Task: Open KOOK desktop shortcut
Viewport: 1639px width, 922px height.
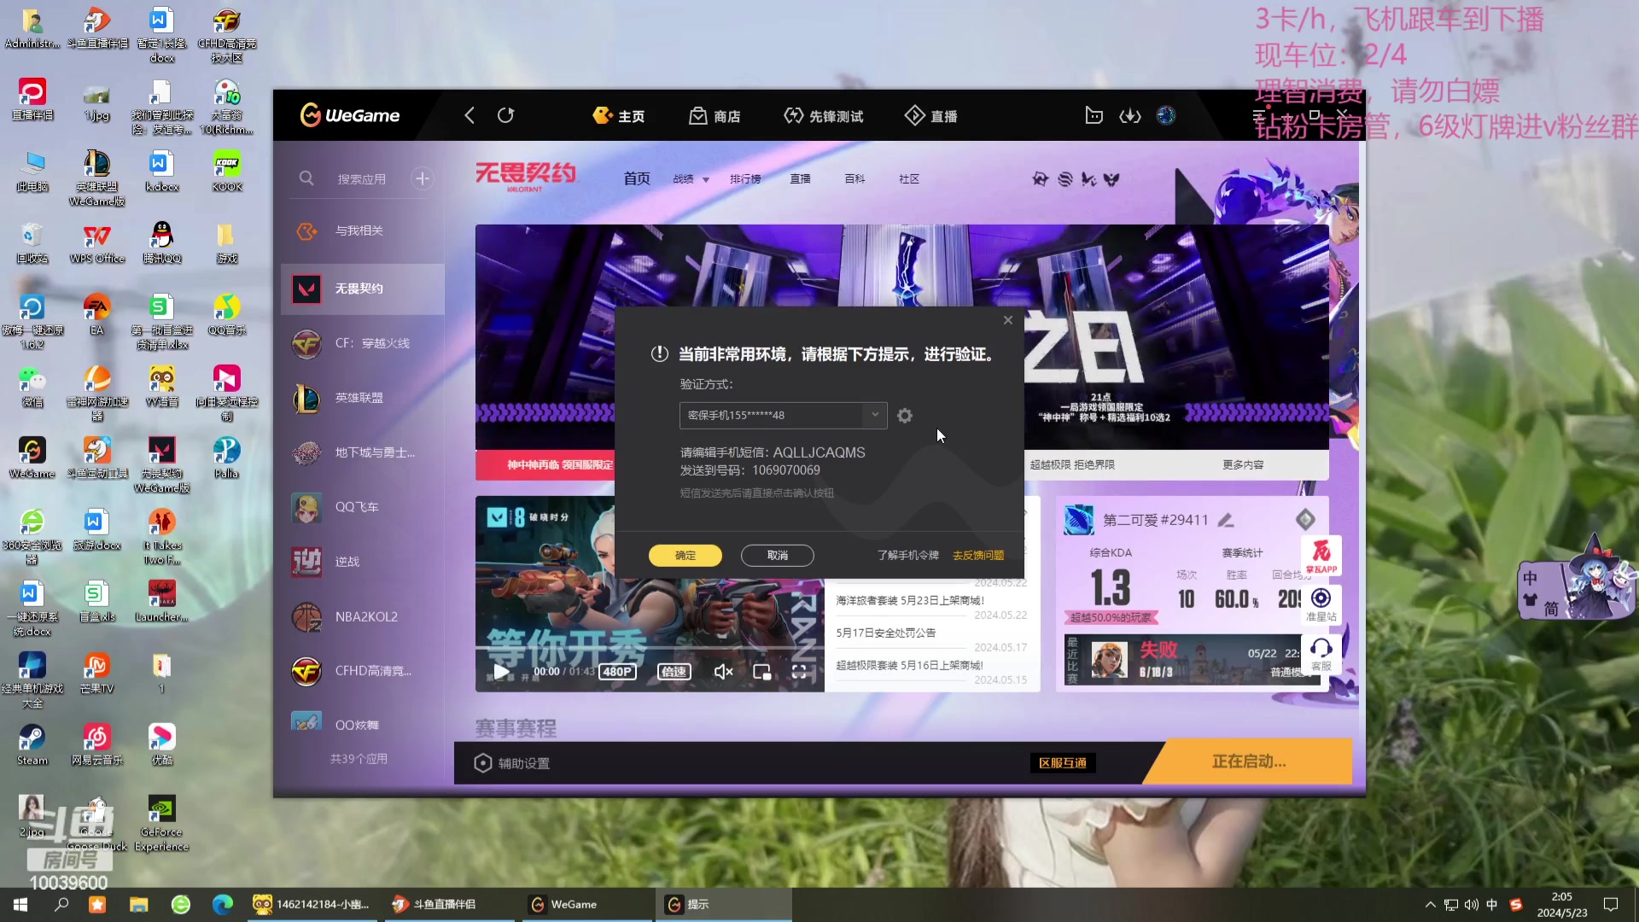Action: [227, 171]
